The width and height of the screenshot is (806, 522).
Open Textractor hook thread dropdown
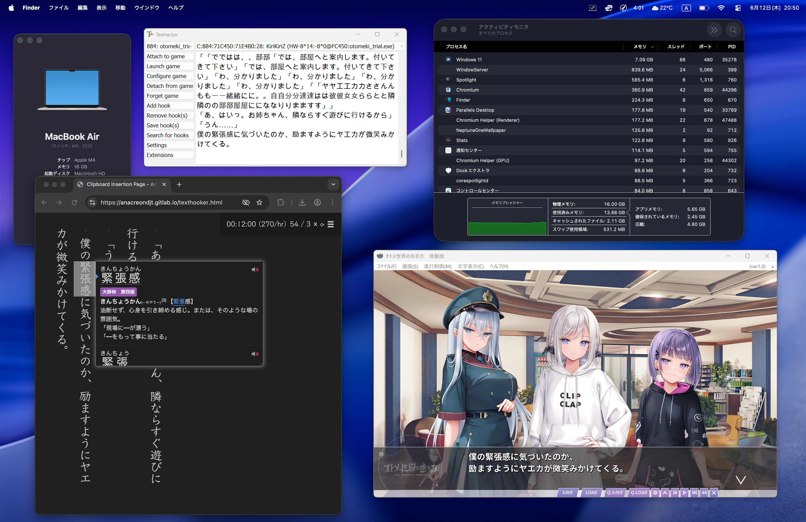click(x=300, y=46)
